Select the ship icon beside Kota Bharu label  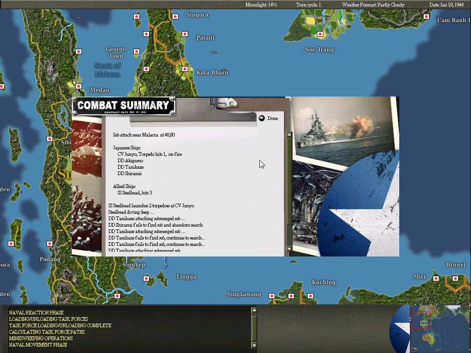pyautogui.click(x=224, y=70)
